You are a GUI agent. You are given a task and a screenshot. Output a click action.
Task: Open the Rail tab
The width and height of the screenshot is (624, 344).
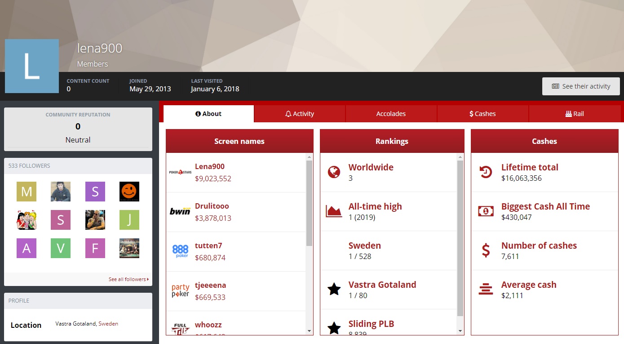pos(575,114)
